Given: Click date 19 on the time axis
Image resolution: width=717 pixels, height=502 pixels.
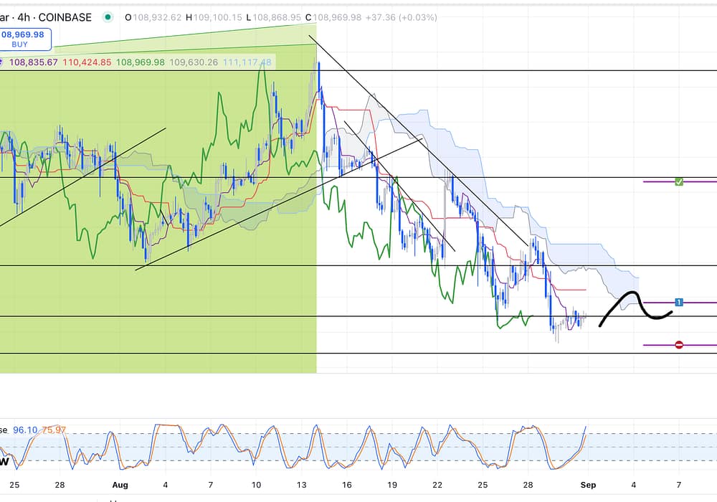Looking at the screenshot, I should pos(392,485).
